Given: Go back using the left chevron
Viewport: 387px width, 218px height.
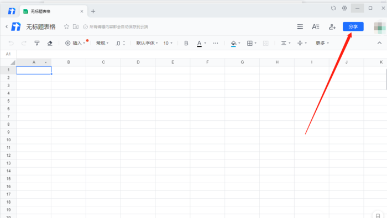Looking at the screenshot, I should pyautogui.click(x=7, y=26).
